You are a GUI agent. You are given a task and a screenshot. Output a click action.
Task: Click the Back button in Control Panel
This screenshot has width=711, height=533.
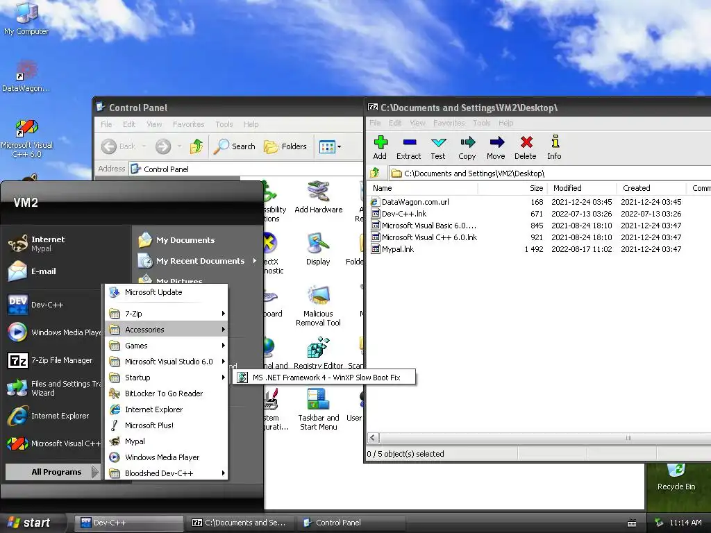(x=118, y=146)
